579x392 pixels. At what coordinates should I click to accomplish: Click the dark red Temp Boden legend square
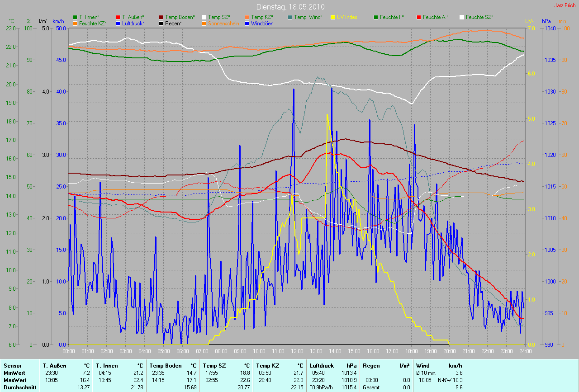tap(161, 17)
